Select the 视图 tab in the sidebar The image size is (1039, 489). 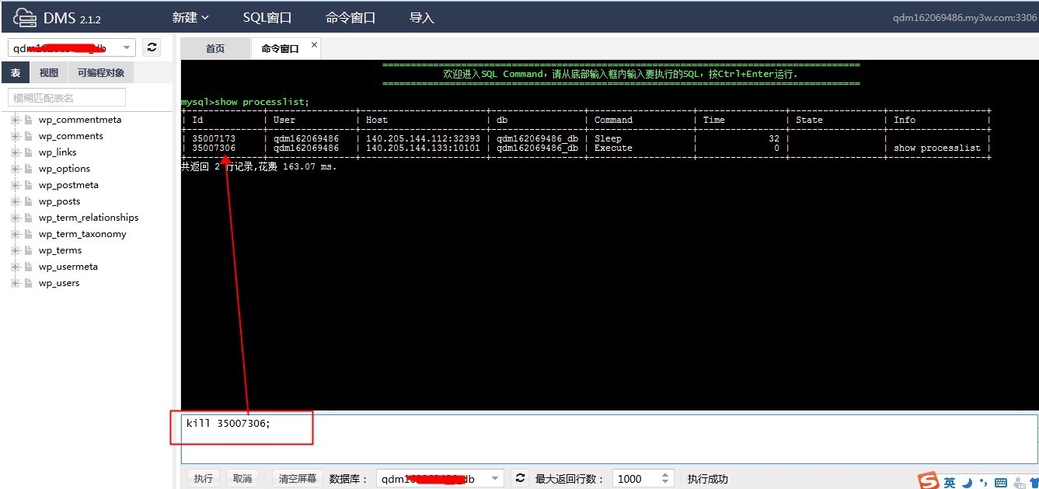49,73
